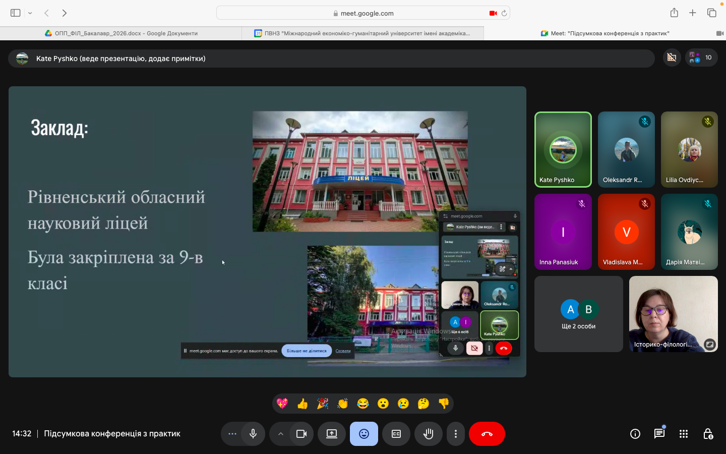Select Kate Pyshko participant tile
The image size is (726, 454).
click(x=563, y=149)
